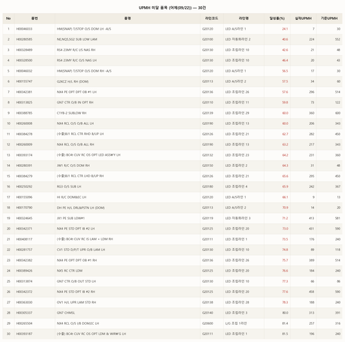Click product 'C1YB-2 SUBLOW RH'
The image size is (345, 342).
coord(72,113)
